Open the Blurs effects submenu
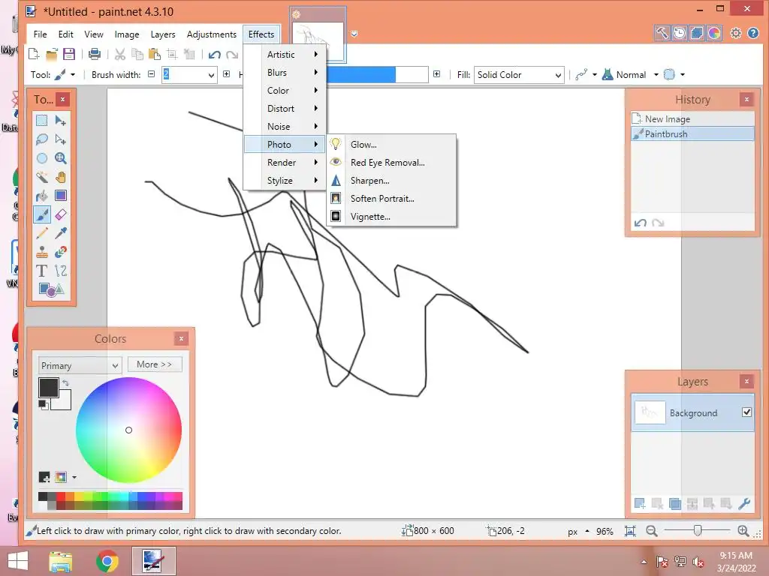 pos(285,73)
